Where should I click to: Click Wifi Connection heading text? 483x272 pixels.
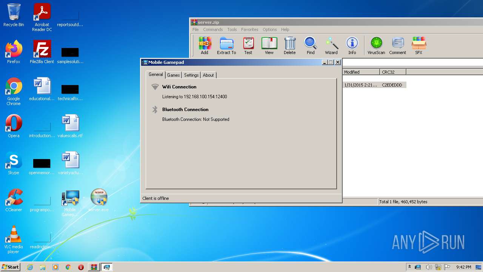(179, 87)
